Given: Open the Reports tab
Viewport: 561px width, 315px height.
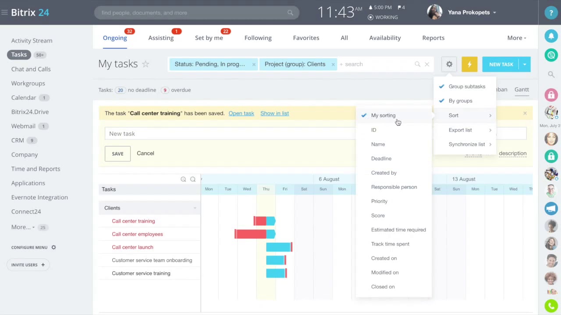Looking at the screenshot, I should pos(433,38).
